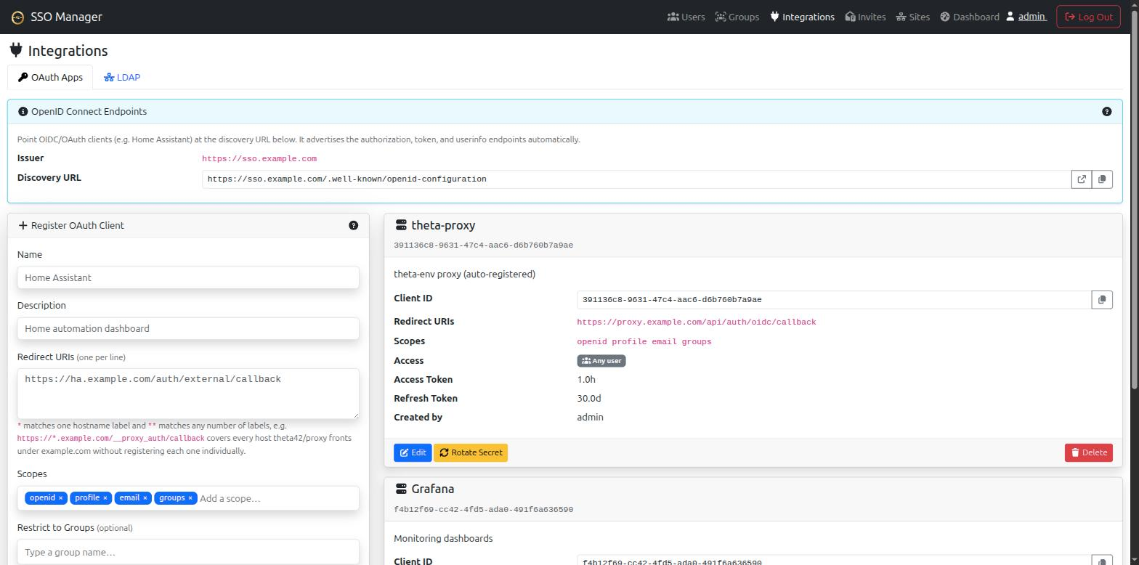Screen dimensions: 1139x565
Task: Click the Discovery URL text field
Action: point(636,179)
